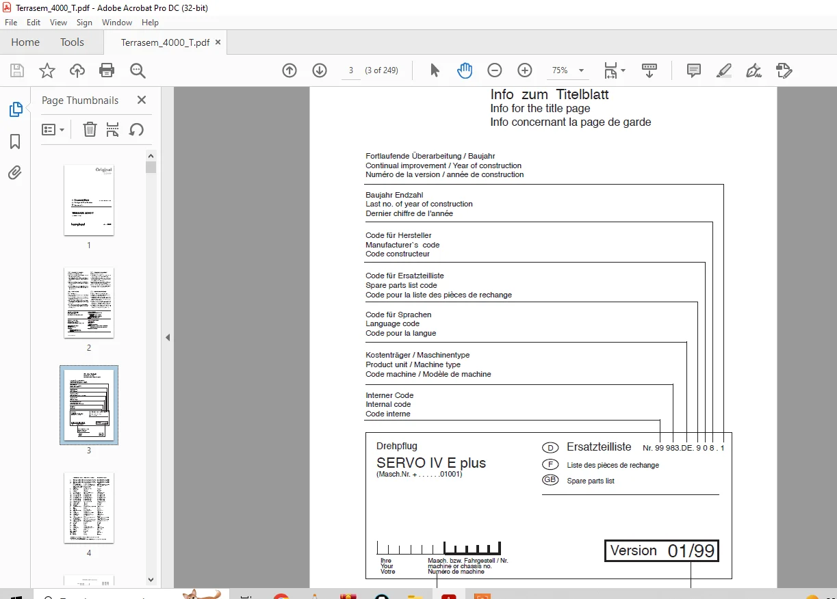The height and width of the screenshot is (599, 837).
Task: Add a comment with sticky note tool
Action: pos(694,70)
